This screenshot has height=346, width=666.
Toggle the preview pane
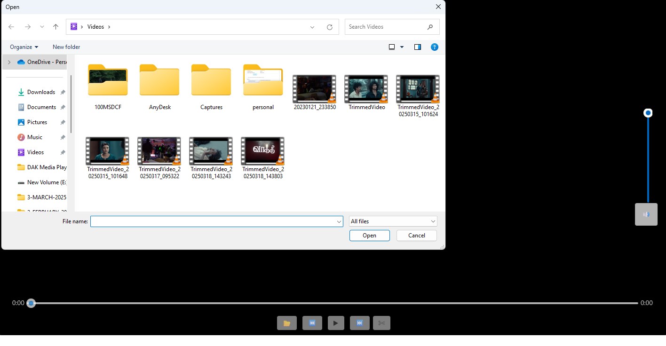coord(418,47)
